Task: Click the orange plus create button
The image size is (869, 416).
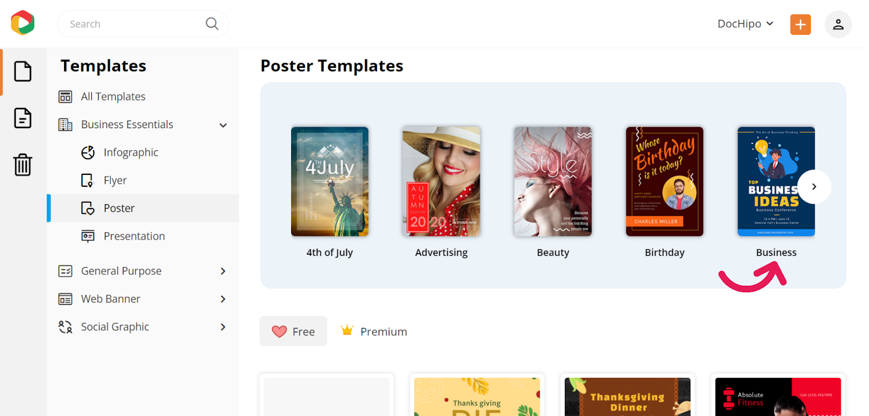Action: tap(800, 24)
